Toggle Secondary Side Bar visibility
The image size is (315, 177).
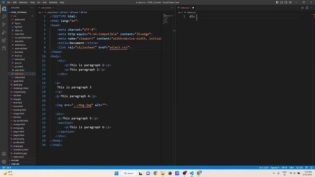pos(286,2)
